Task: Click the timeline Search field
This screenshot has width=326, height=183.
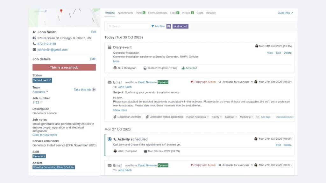Action: coord(129,26)
